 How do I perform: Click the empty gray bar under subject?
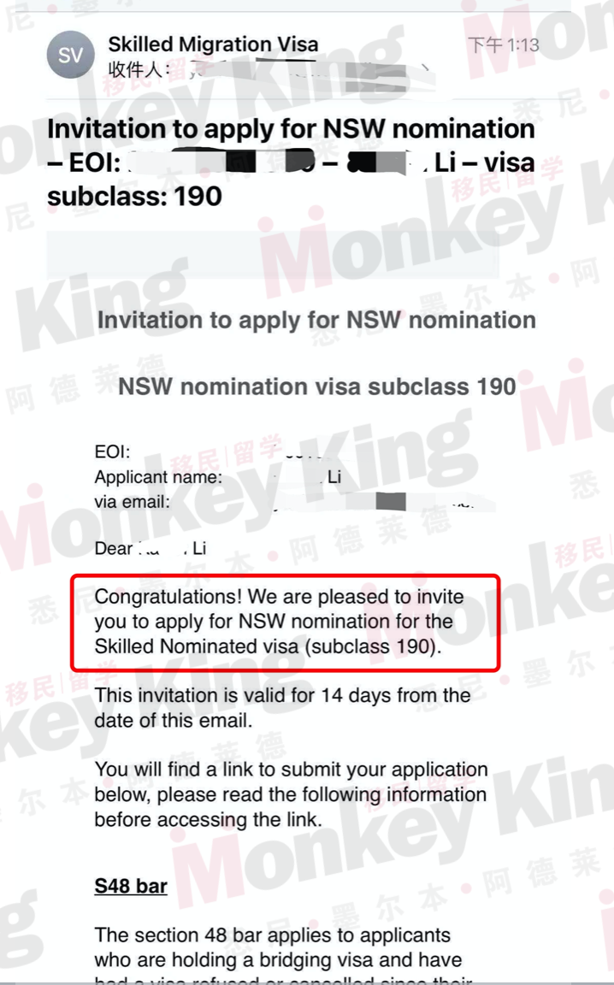coord(273,255)
